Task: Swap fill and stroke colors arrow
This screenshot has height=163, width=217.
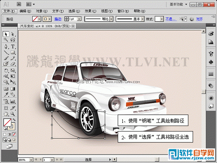Action: tap(14, 120)
